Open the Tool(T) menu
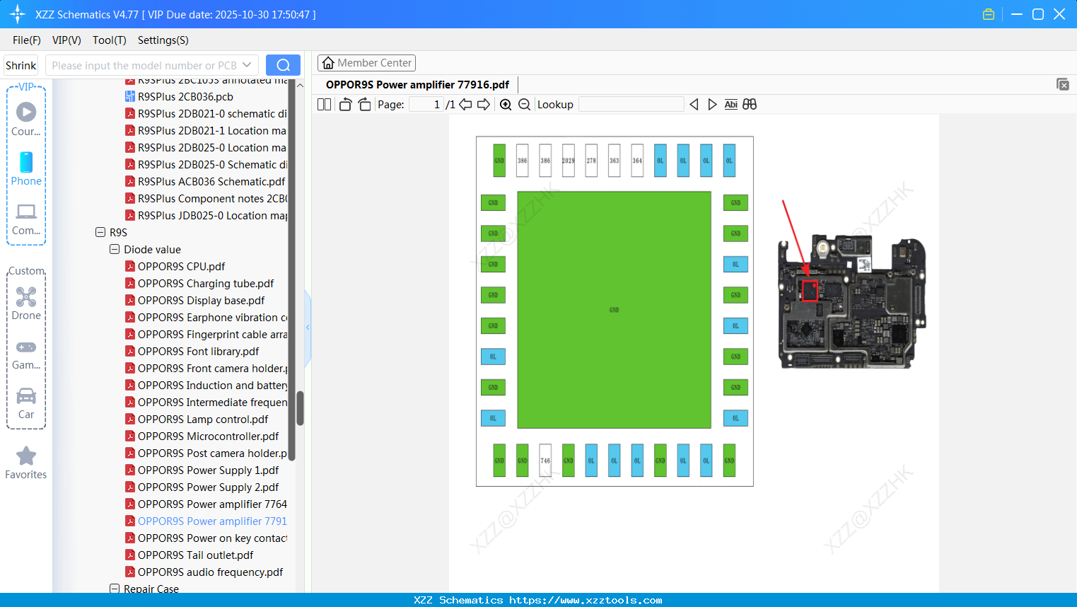The height and width of the screenshot is (607, 1077). 110,40
